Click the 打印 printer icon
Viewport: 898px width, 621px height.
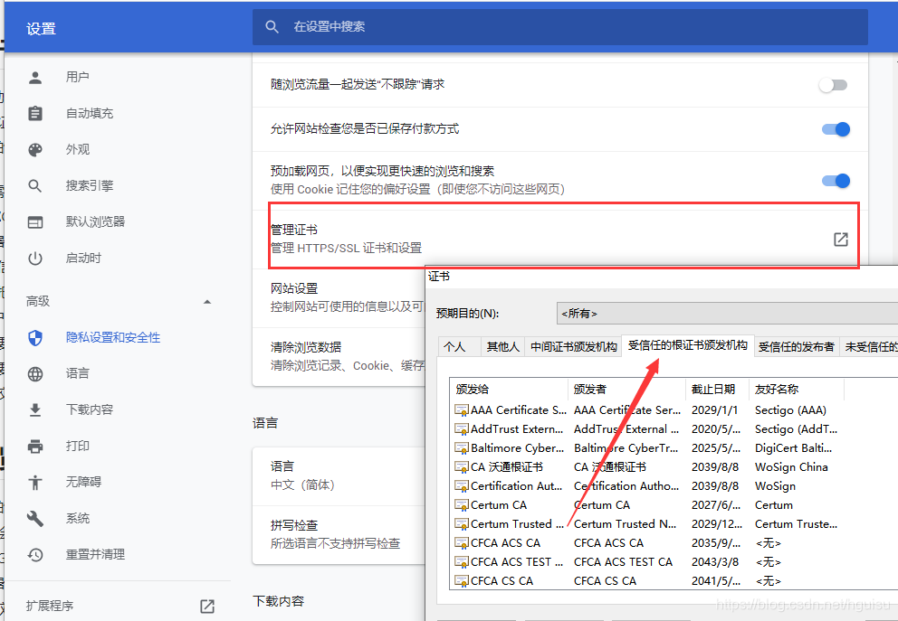point(35,446)
